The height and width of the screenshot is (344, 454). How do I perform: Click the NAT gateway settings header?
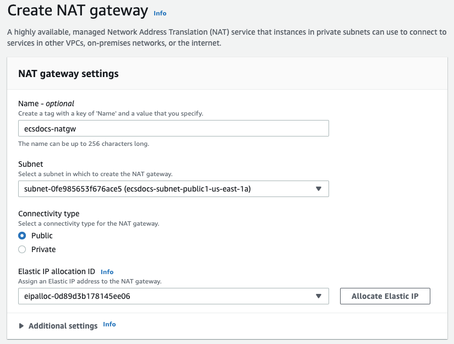pos(68,73)
